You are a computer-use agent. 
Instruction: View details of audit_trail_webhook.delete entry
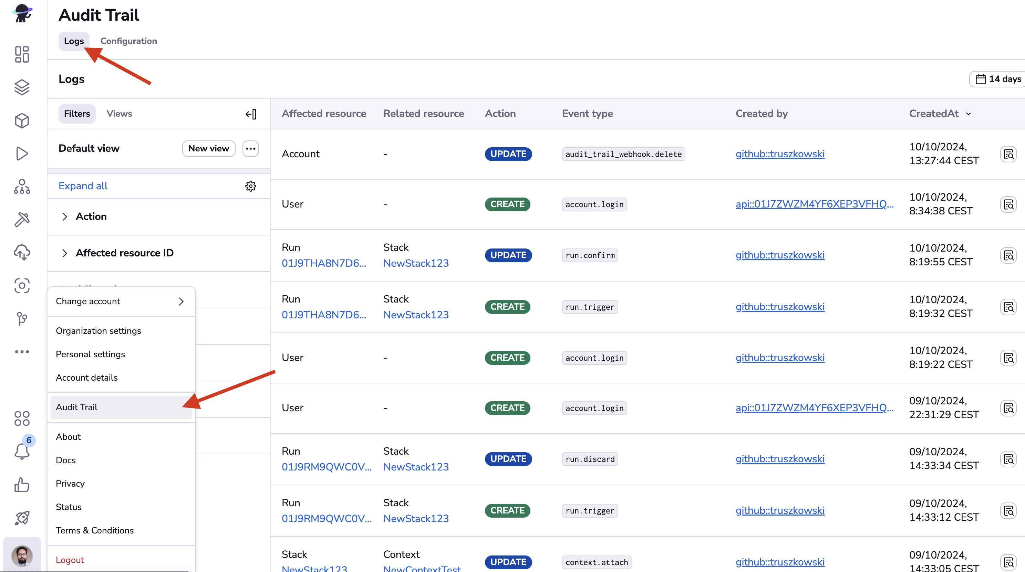point(1008,154)
